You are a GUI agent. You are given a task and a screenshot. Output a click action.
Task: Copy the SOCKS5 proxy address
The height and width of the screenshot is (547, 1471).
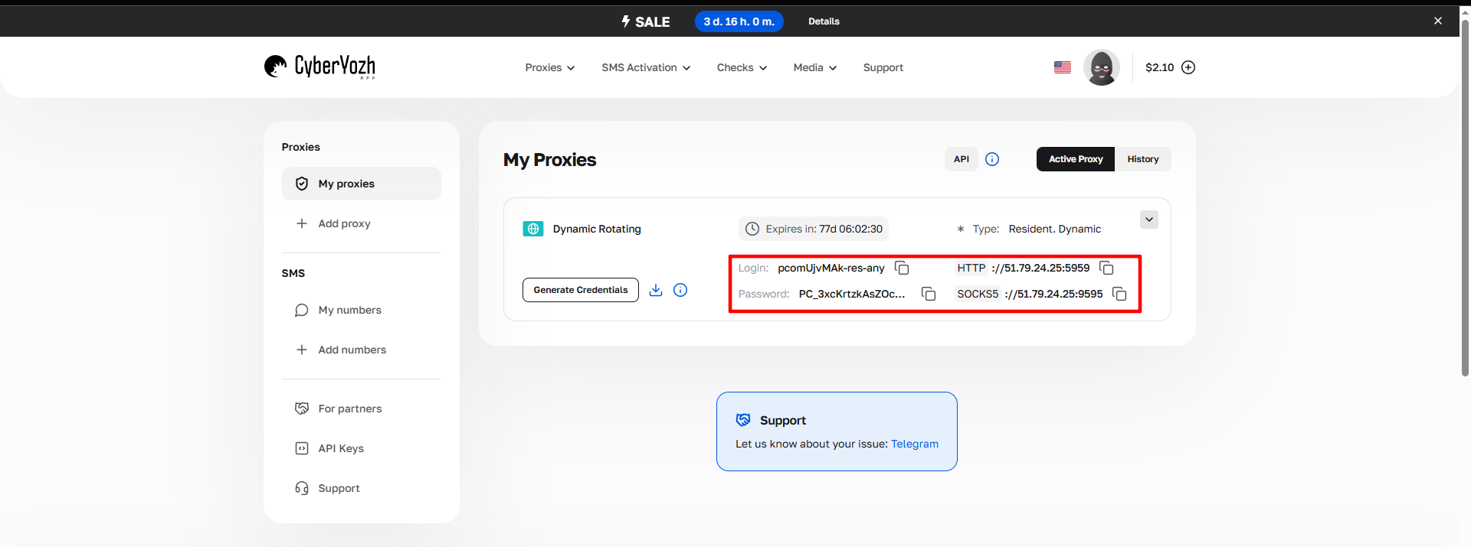pyautogui.click(x=1119, y=294)
